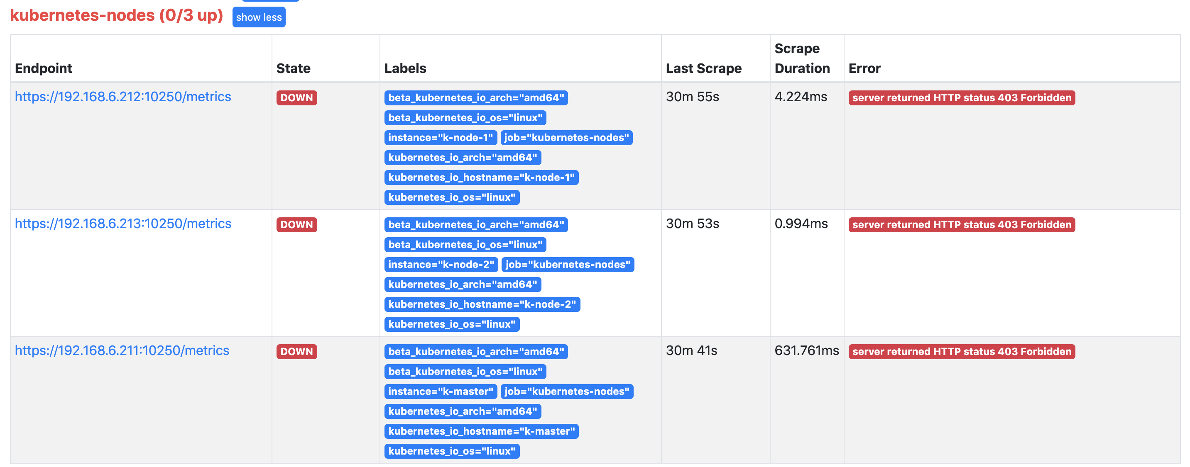1190x467 pixels.
Task: Open the 192.168.6.212:10250 metrics endpoint link
Action: click(123, 97)
